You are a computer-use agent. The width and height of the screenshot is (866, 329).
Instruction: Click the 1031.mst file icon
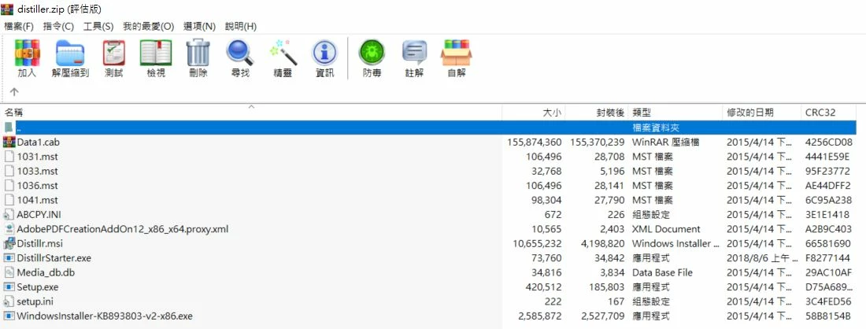click(x=9, y=156)
